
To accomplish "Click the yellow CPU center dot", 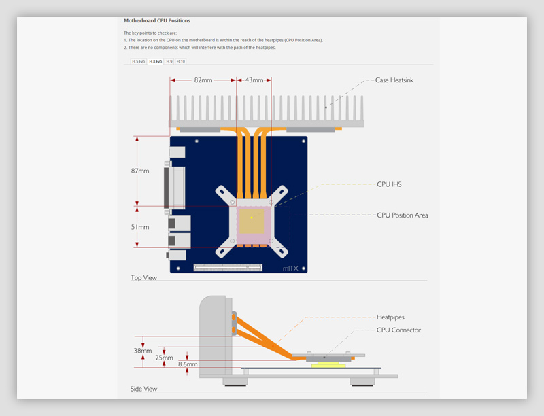I will coord(252,218).
